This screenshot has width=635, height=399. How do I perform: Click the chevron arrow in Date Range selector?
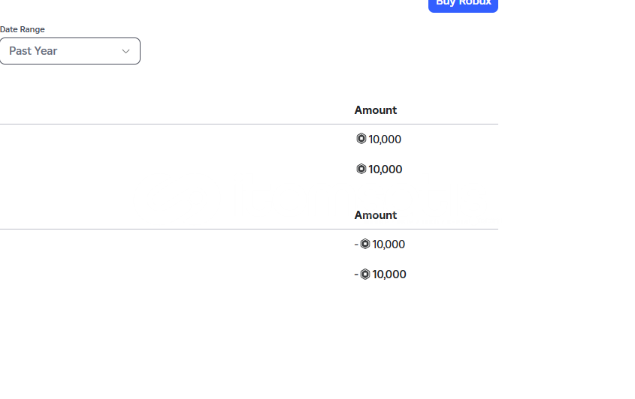pos(126,51)
